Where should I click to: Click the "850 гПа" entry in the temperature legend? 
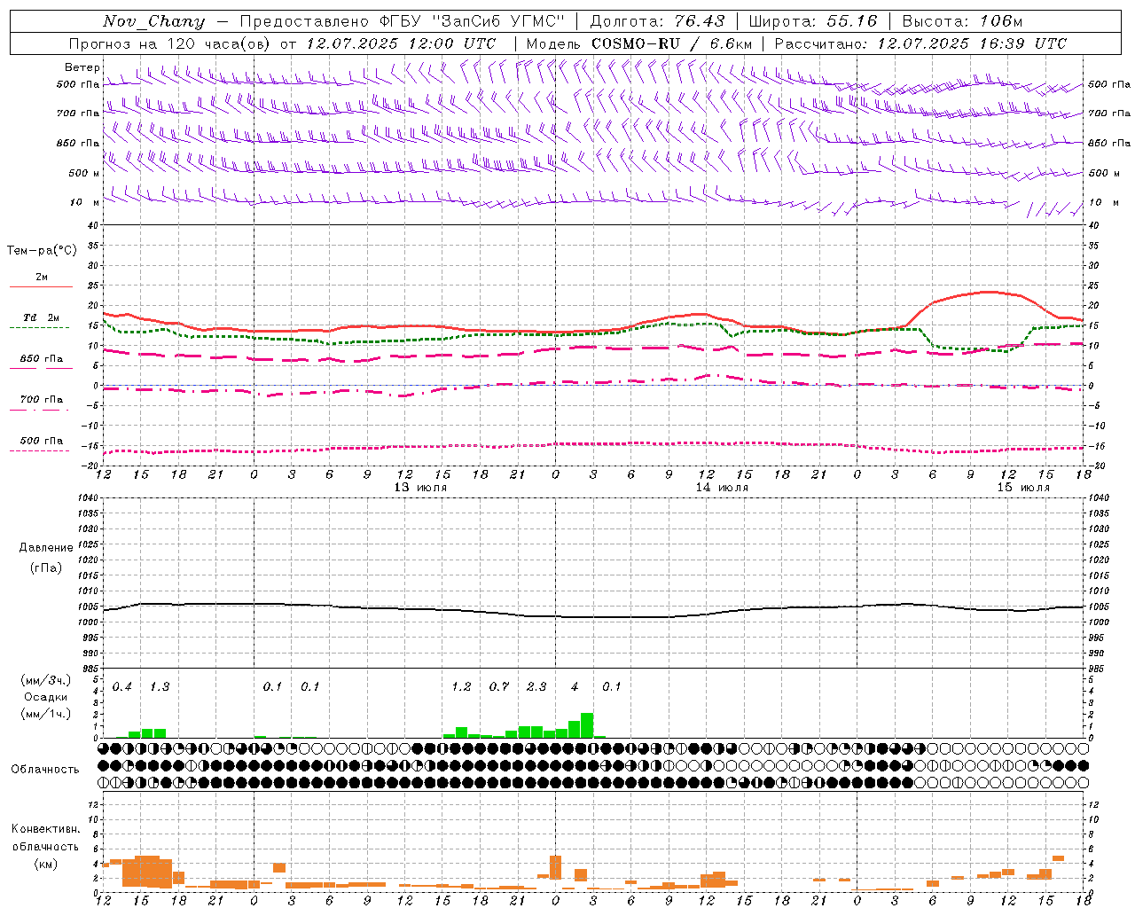pyautogui.click(x=41, y=359)
